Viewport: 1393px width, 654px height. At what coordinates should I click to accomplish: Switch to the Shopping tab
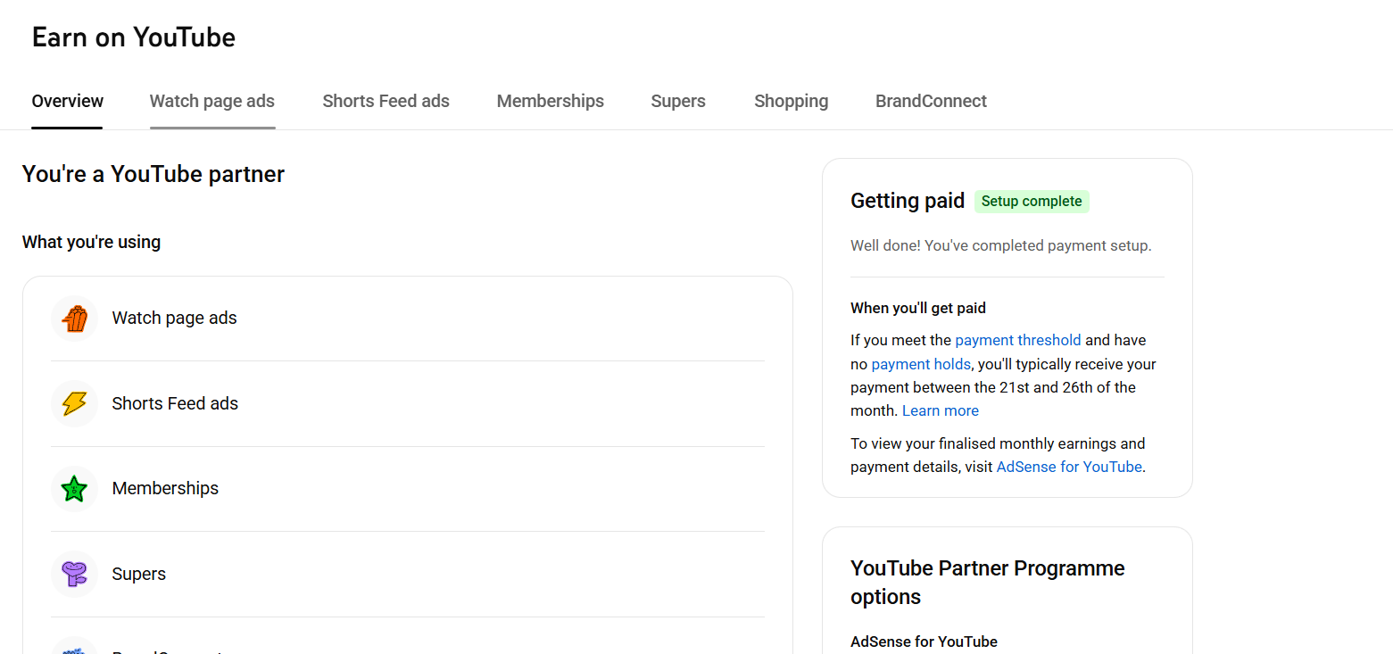point(791,102)
